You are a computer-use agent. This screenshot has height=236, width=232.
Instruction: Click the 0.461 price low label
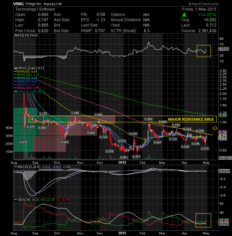[124, 157]
